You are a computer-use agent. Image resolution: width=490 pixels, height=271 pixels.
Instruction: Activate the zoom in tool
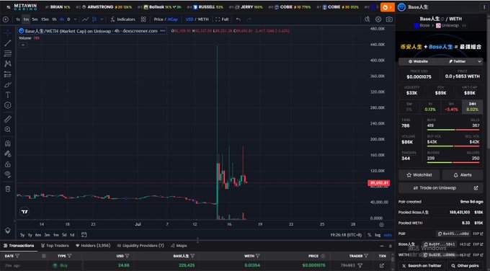[x=7, y=130]
